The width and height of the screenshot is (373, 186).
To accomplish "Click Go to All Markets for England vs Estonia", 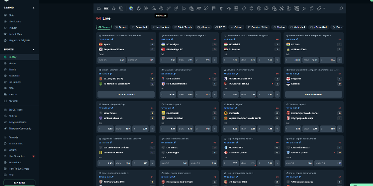I will 313,94.
